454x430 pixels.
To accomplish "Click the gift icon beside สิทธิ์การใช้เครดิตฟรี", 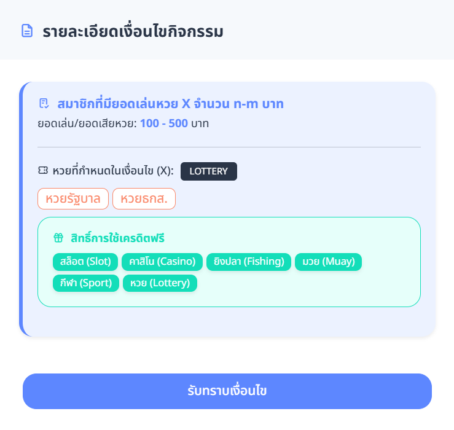I will point(58,238).
